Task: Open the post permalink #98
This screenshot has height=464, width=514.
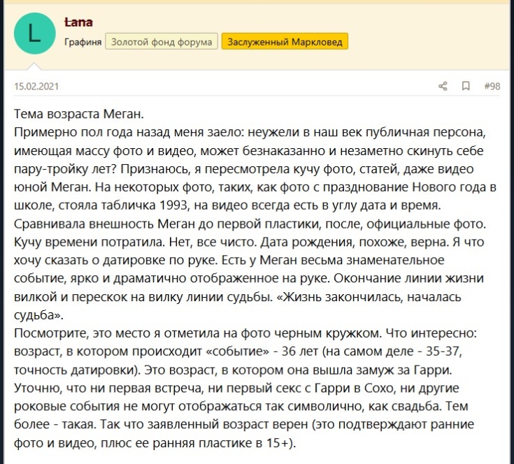Action: pos(492,86)
